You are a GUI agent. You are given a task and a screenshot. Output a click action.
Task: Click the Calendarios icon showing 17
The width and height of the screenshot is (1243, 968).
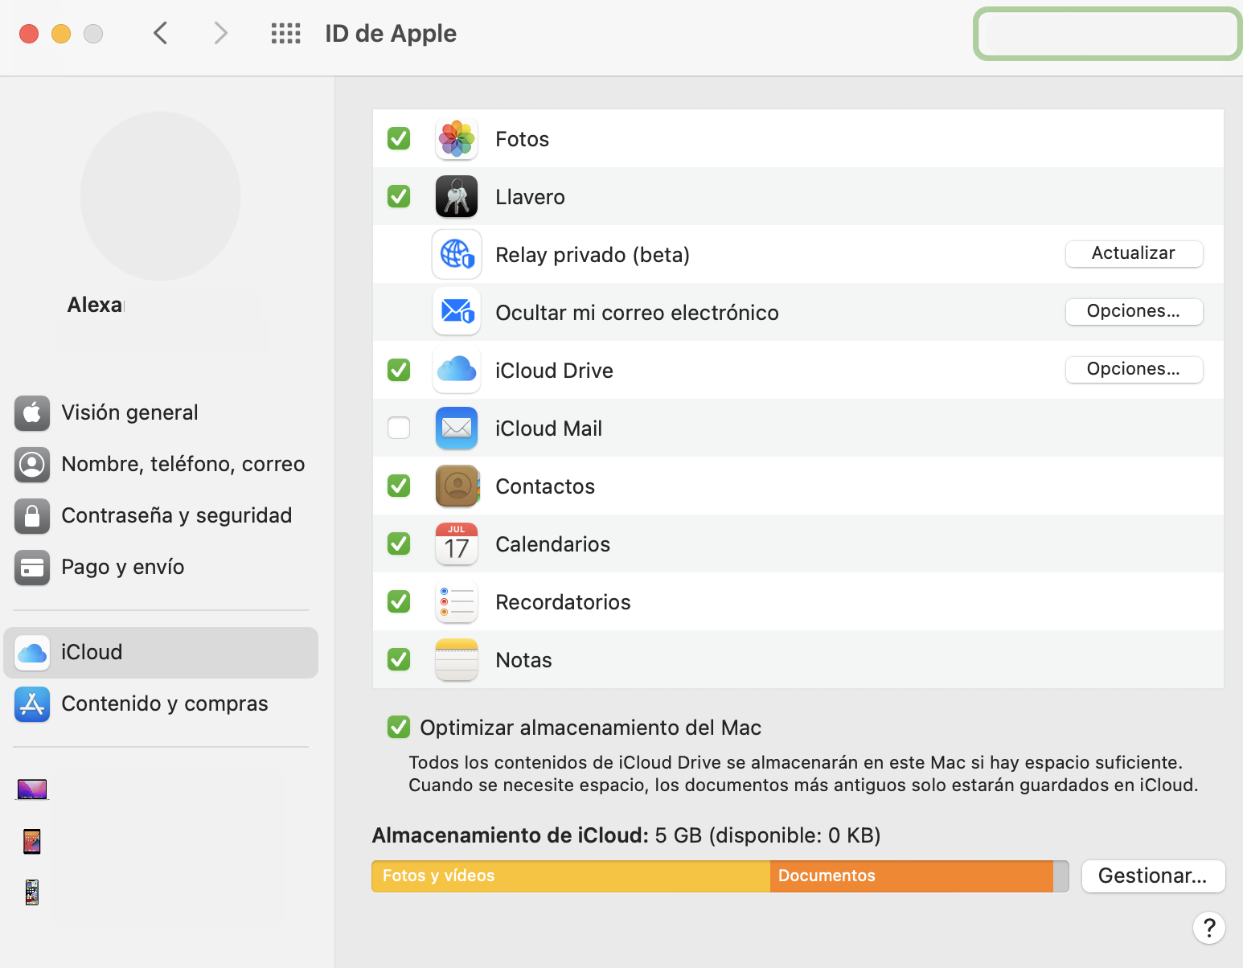point(457,544)
